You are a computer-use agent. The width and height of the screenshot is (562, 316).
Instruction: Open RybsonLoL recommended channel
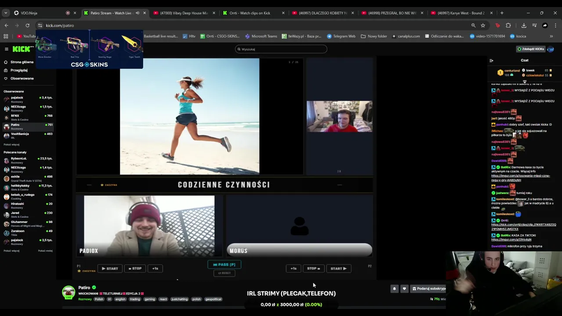click(28, 160)
